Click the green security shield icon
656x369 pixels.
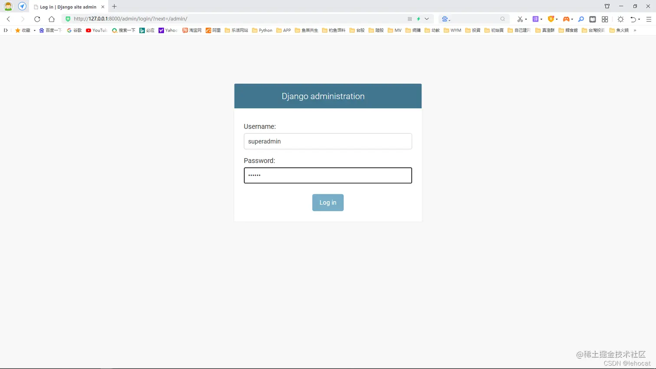[68, 19]
